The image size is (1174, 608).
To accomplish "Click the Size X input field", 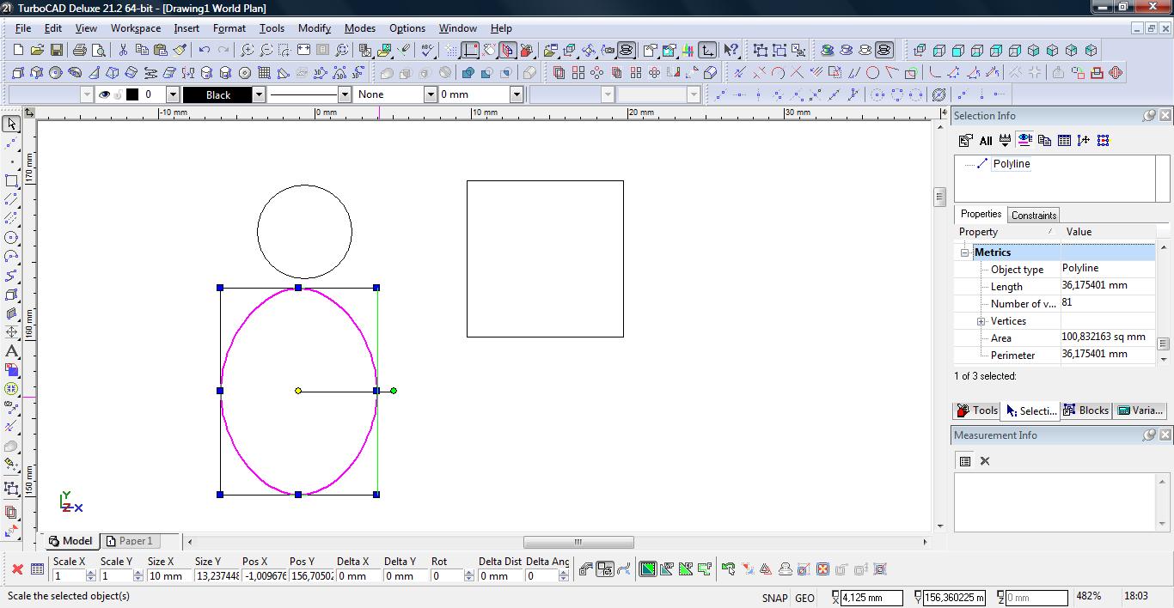I will pos(168,576).
